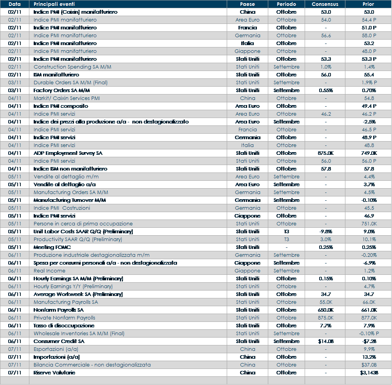
Task: Select the "Paese" column header
Action: coord(247,4)
